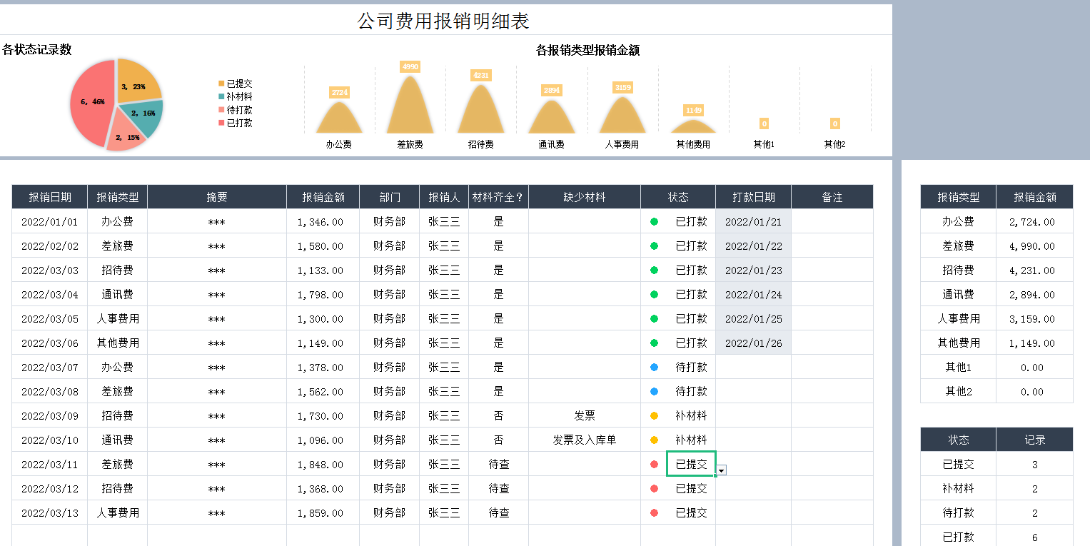Click the 招待费 chart's 4231 data label
1090x546 pixels.
(x=480, y=74)
